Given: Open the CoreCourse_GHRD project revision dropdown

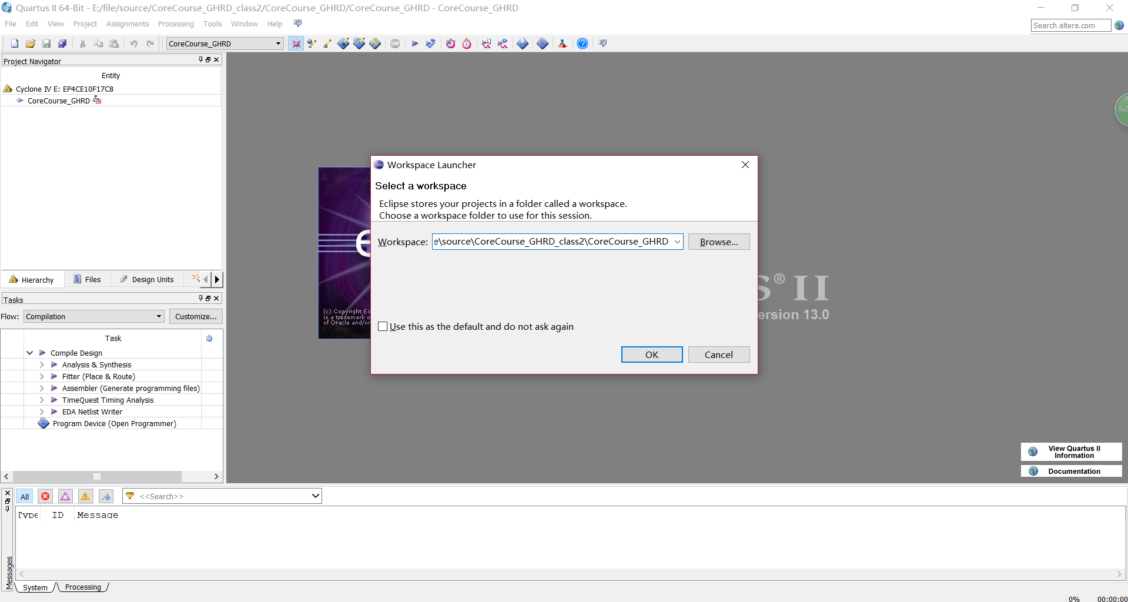Looking at the screenshot, I should click(x=278, y=44).
